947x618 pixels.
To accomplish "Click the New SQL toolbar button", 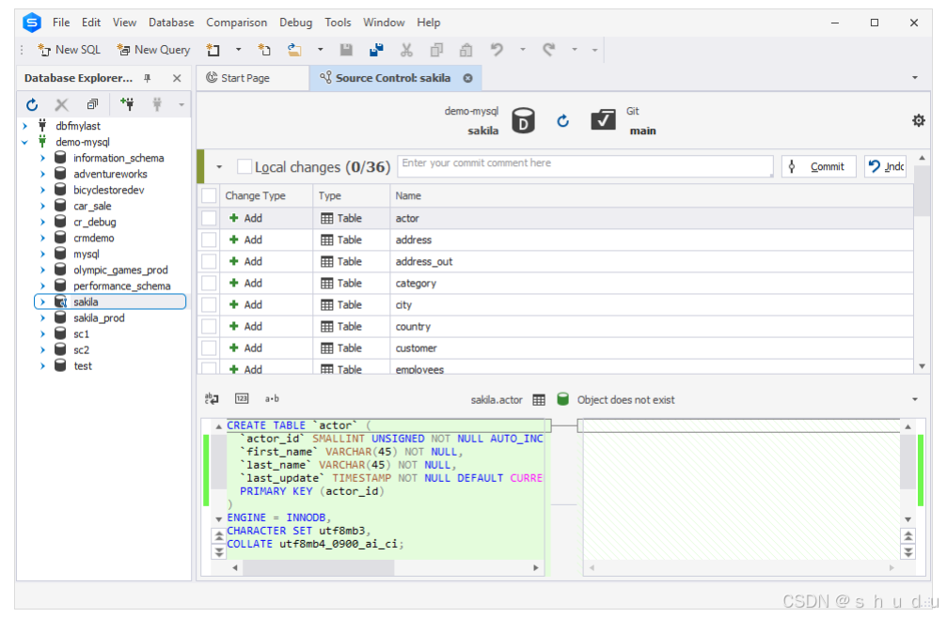I will pyautogui.click(x=69, y=50).
